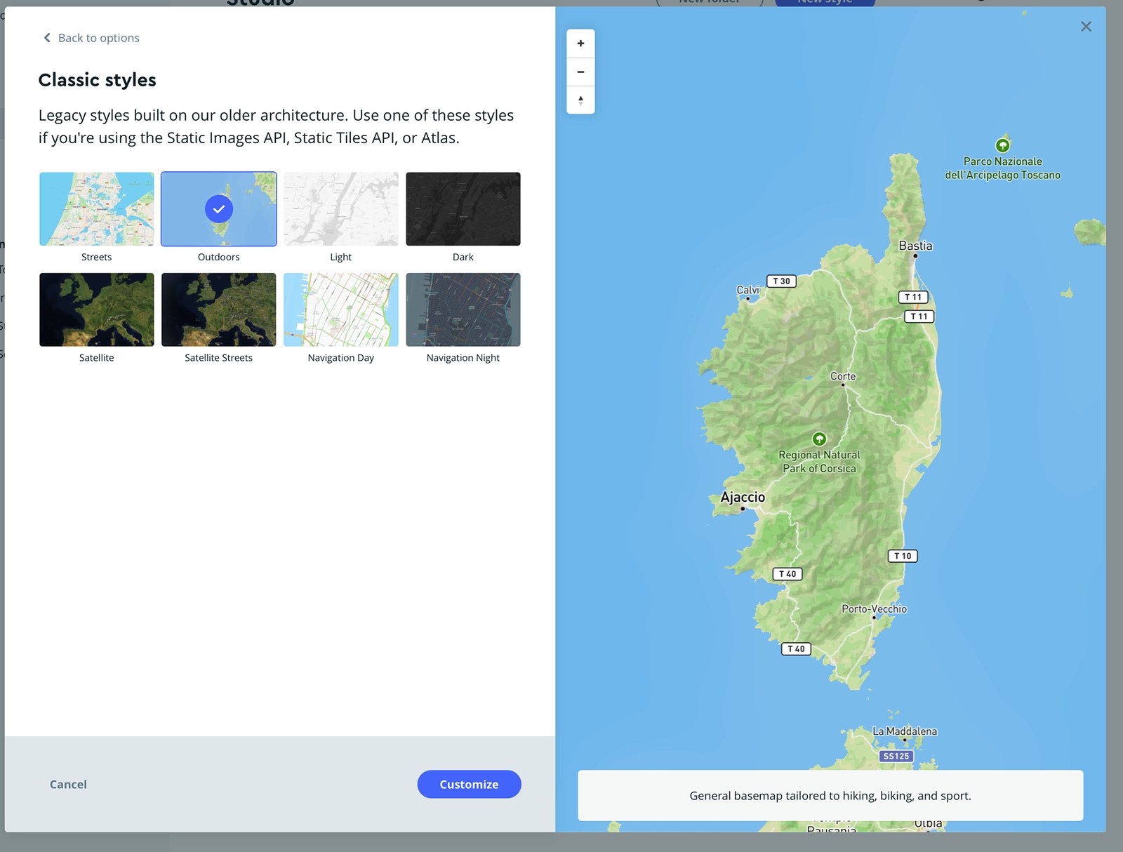Viewport: 1123px width, 852px height.
Task: Choose the Light style thumbnail
Action: click(x=341, y=209)
